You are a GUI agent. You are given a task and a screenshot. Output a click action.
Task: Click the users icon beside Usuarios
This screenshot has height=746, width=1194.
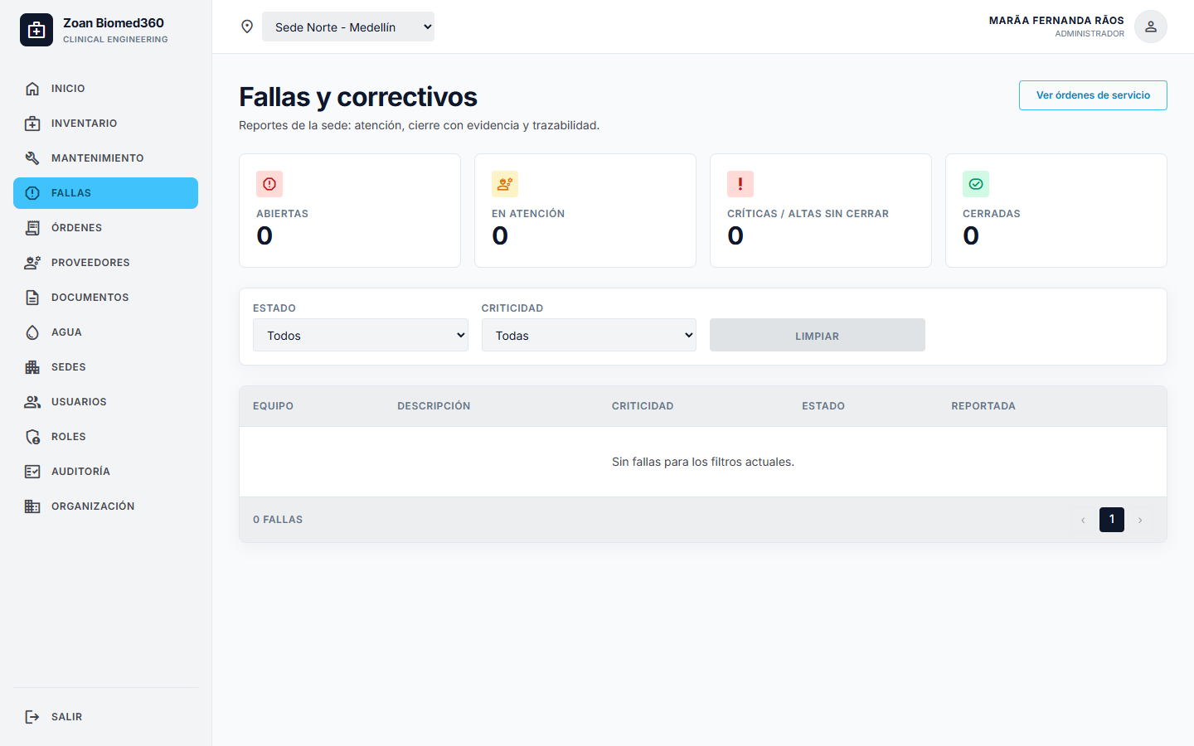coord(32,402)
